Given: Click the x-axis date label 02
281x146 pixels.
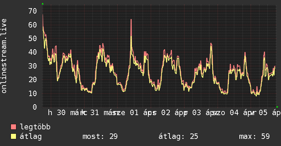Looking at the screenshot, I should (166, 113).
